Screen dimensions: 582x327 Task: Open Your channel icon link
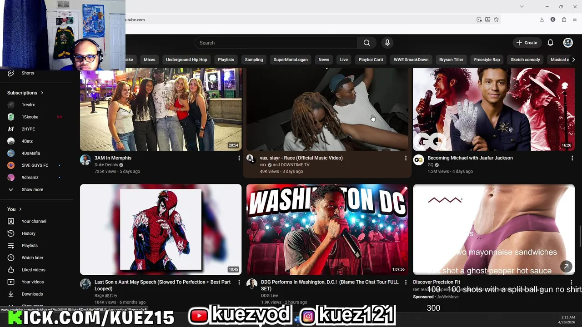[11, 221]
